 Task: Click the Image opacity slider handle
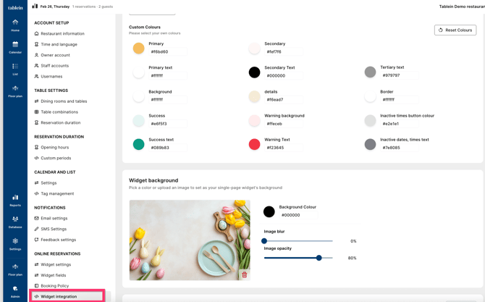pyautogui.click(x=319, y=258)
